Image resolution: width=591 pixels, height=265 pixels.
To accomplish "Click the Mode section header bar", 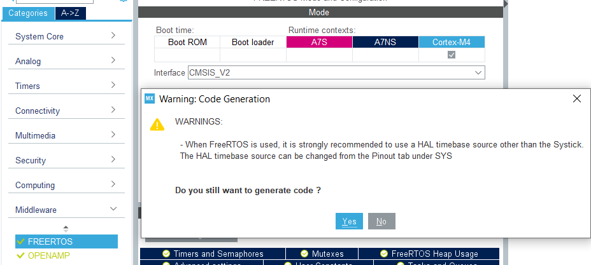I will (x=320, y=13).
